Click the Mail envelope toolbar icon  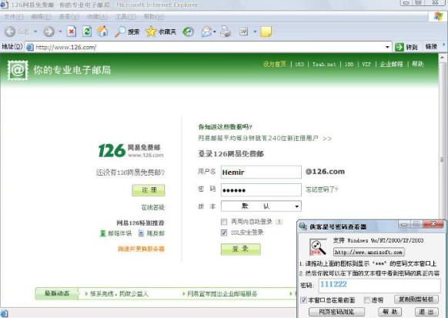pyautogui.click(x=206, y=32)
